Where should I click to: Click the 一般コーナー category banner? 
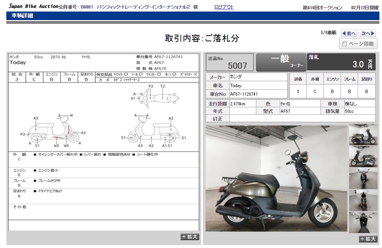pos(281,62)
